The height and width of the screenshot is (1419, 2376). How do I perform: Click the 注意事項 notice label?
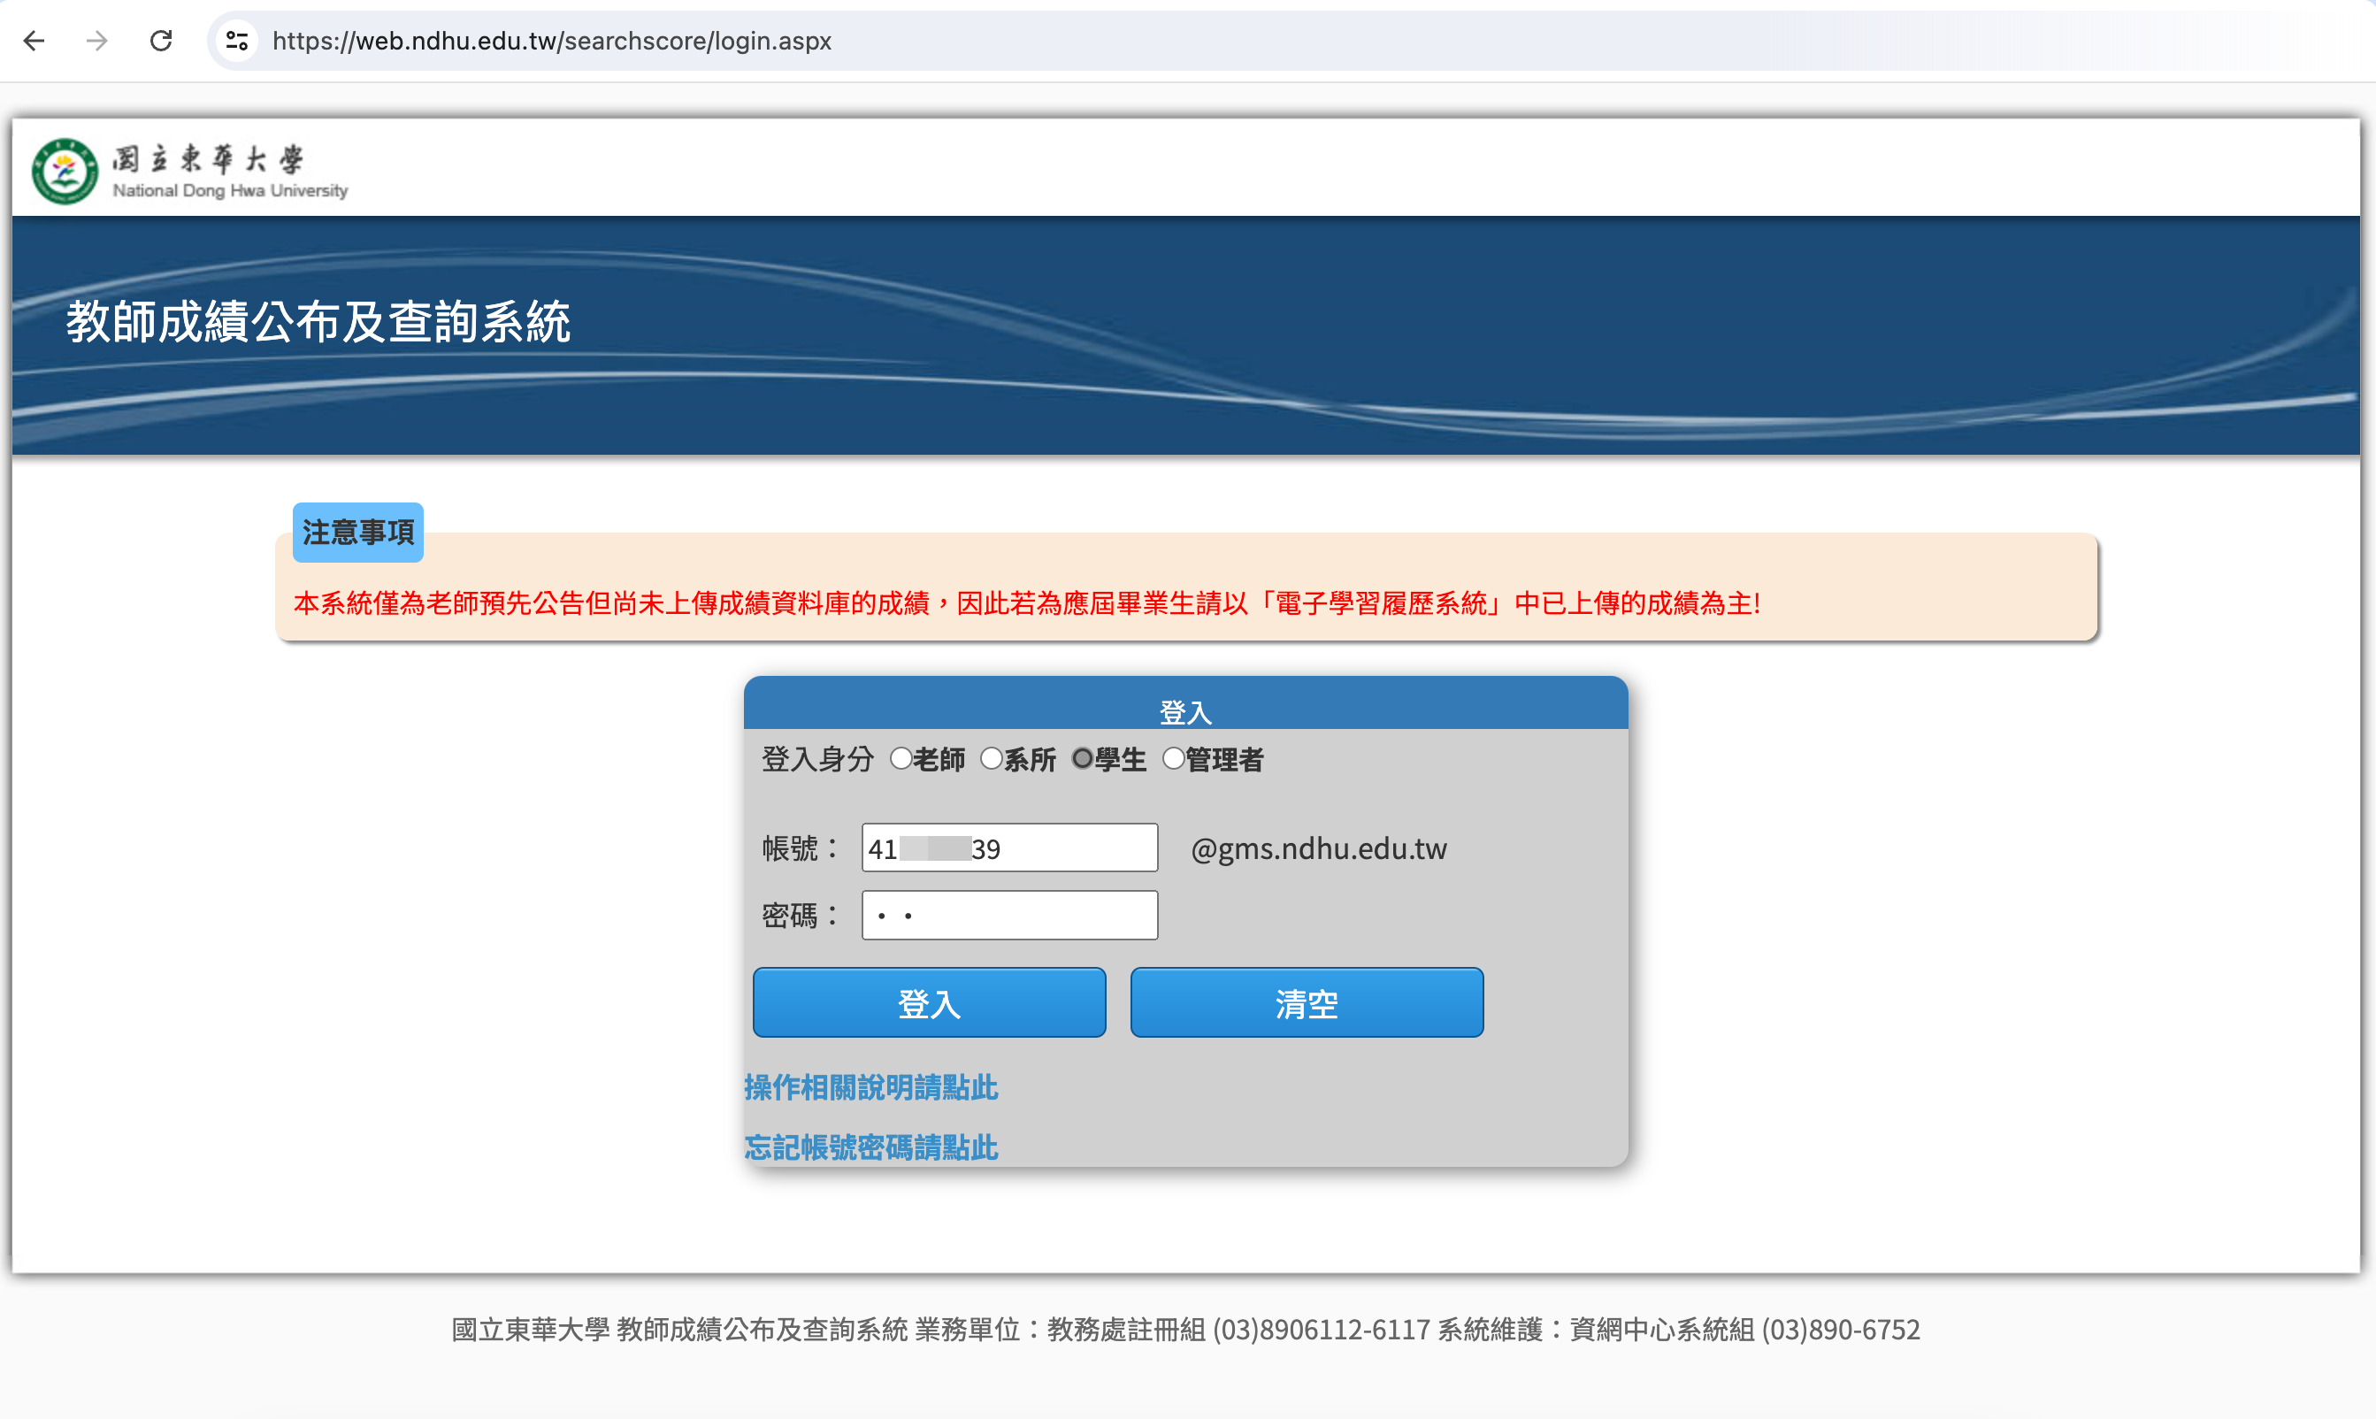point(358,533)
